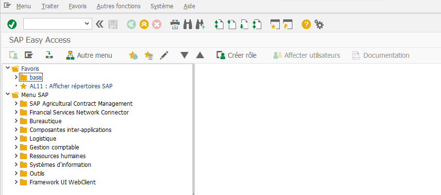Click the yellow Exit up-arrow icon
The width and height of the screenshot is (441, 195).
[x=144, y=24]
